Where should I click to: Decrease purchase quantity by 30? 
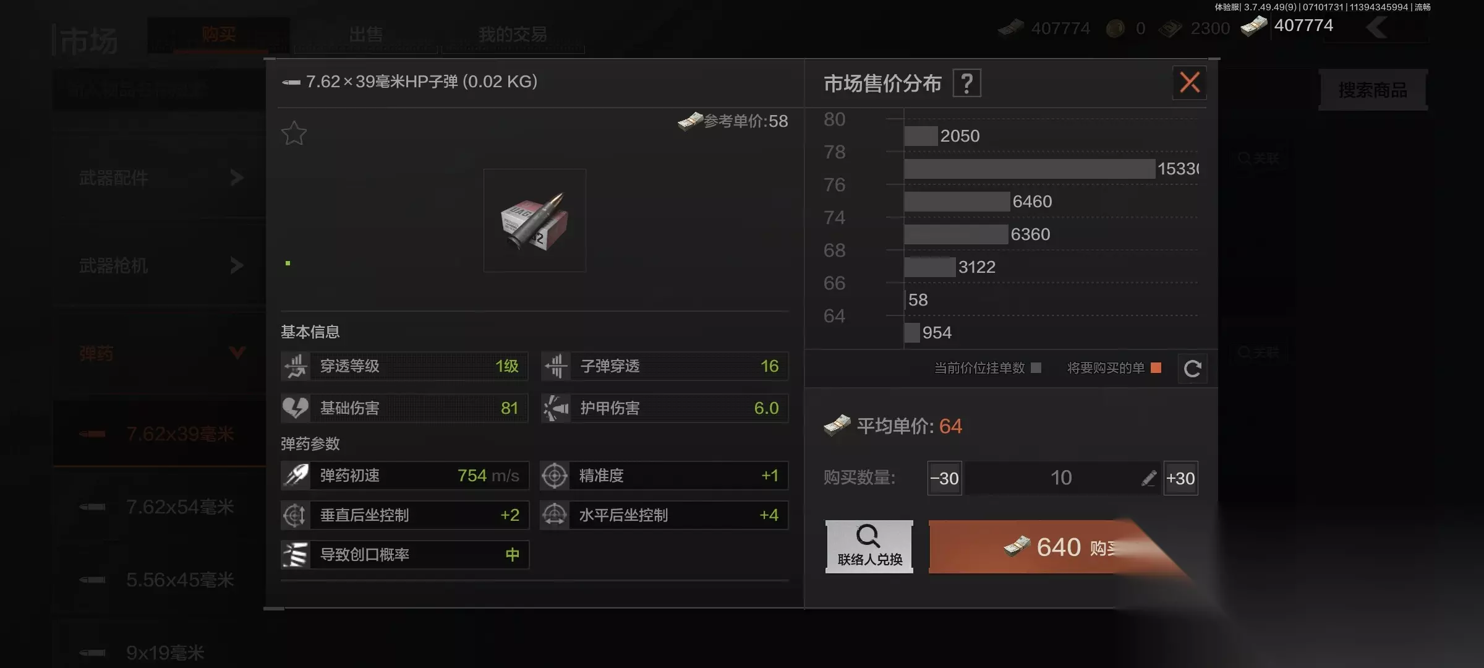click(944, 478)
